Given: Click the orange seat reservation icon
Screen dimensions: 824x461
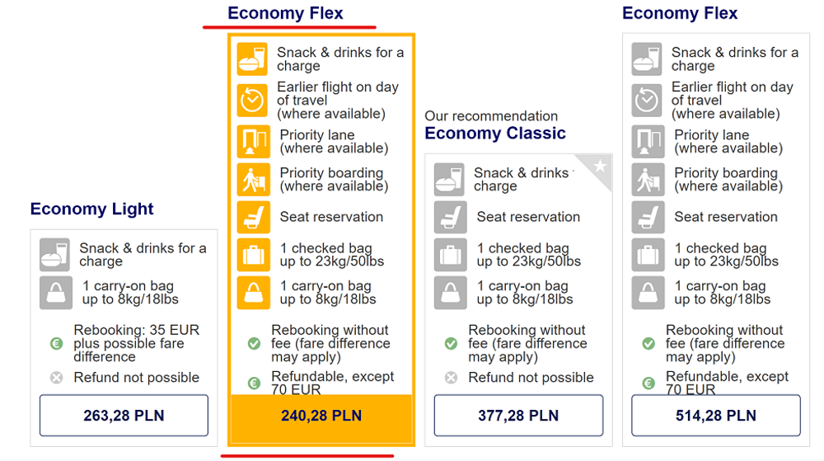Looking at the screenshot, I should (253, 217).
